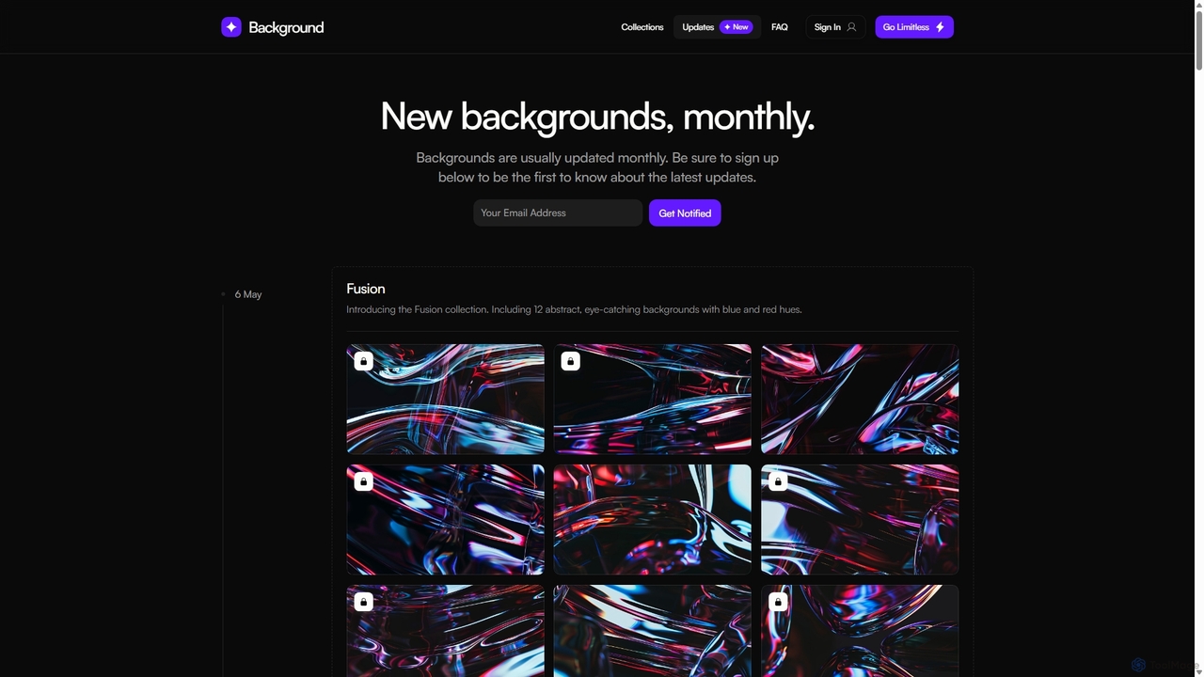Screen dimensions: 1204x677
Task: Click lock icon on third-row right thumbnail
Action: pyautogui.click(x=778, y=602)
